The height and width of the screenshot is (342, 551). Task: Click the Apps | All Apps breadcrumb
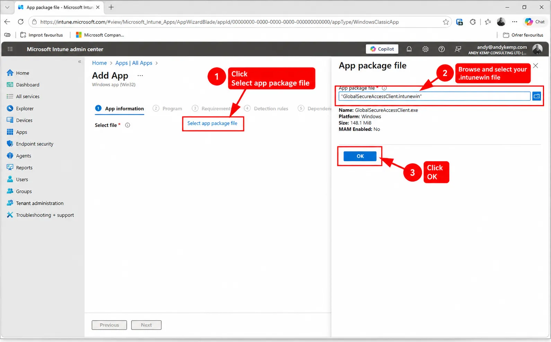pyautogui.click(x=134, y=63)
